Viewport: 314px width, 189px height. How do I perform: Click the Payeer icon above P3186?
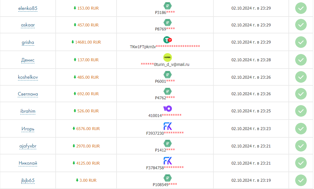pyautogui.click(x=168, y=6)
